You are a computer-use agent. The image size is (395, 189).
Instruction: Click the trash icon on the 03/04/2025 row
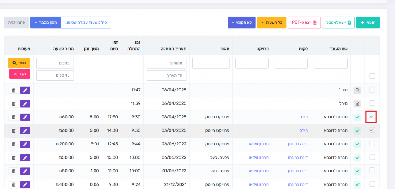14,130
